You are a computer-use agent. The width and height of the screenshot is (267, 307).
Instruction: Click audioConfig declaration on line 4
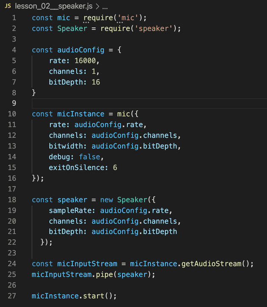81,50
